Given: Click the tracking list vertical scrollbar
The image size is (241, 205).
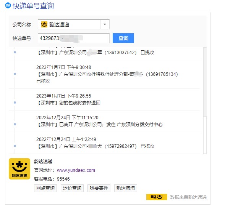Looking at the screenshot, I should [x=204, y=100].
